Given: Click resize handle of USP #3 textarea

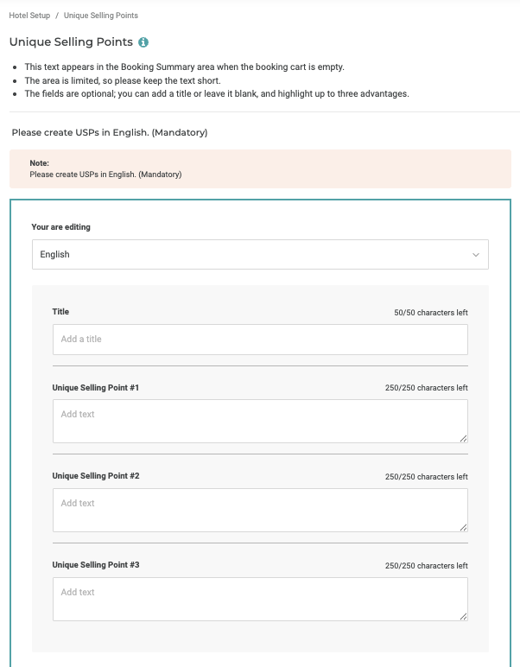Looking at the screenshot, I should (464, 616).
